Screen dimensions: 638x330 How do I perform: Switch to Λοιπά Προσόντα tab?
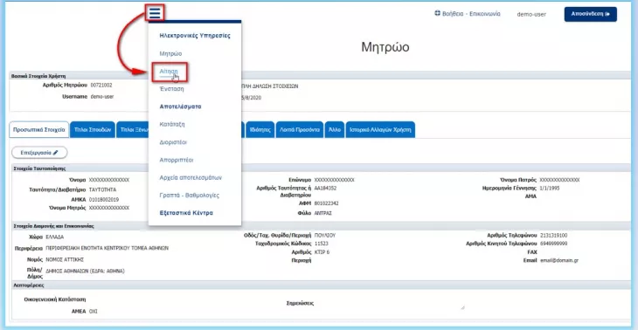[x=300, y=130]
